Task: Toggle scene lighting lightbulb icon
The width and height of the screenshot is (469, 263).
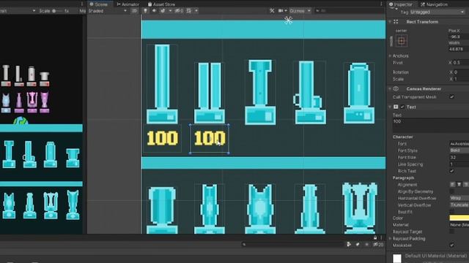Action: click(x=145, y=11)
